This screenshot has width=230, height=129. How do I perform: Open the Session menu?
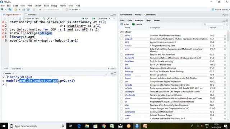click(x=38, y=6)
